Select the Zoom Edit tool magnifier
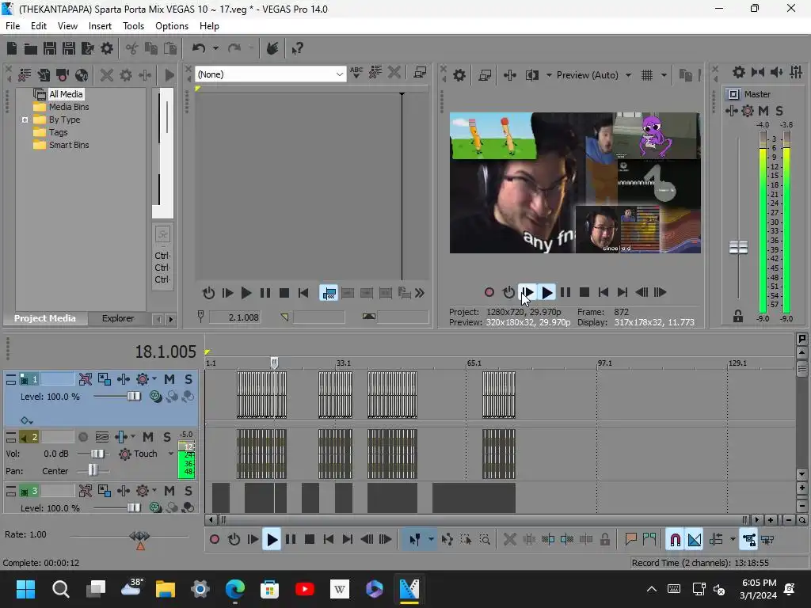This screenshot has width=811, height=608. [485, 540]
